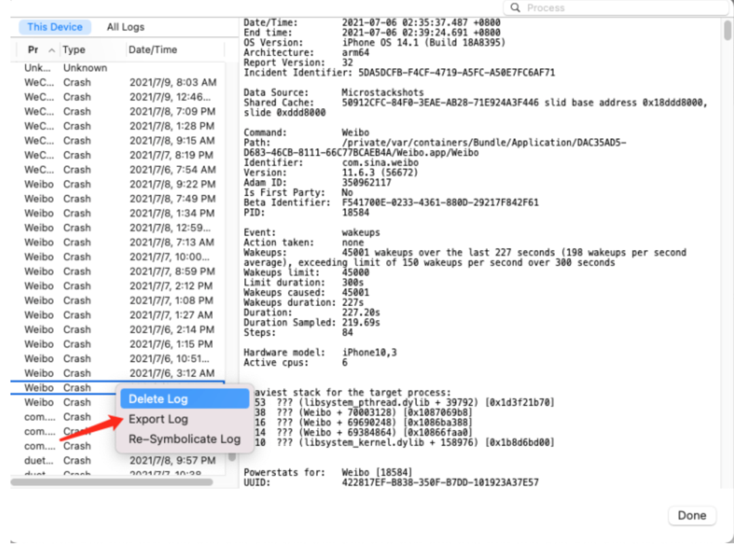Click the com.sina.weibo identifier value
Viewport: 734px width, 544px height.
point(380,163)
